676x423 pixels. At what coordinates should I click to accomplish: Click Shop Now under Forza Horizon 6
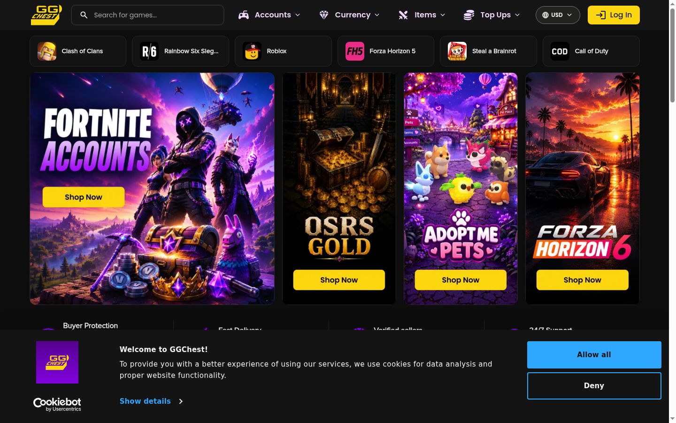[583, 280]
